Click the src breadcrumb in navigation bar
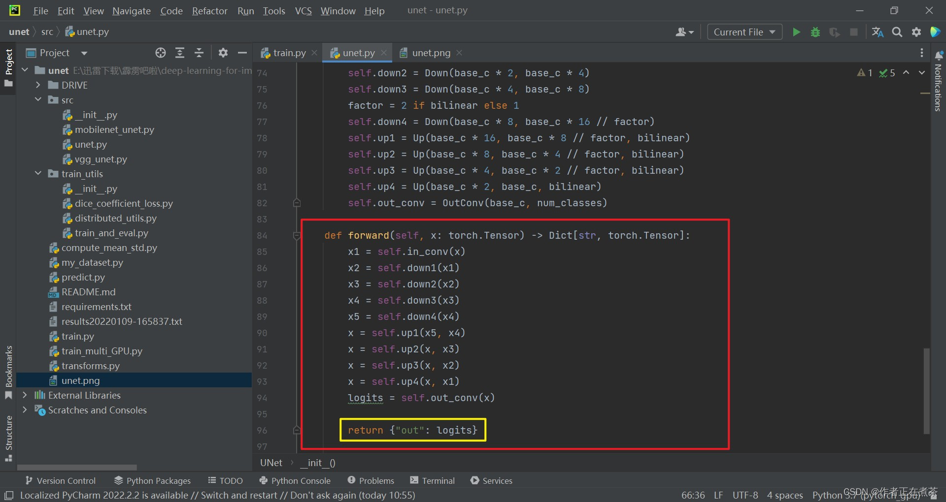 [47, 31]
